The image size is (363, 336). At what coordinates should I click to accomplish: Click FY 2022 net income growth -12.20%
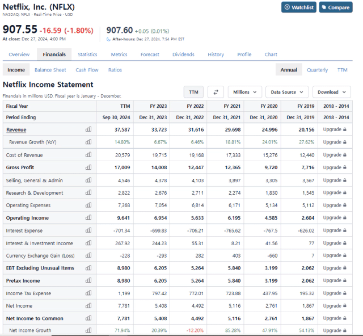195,330
